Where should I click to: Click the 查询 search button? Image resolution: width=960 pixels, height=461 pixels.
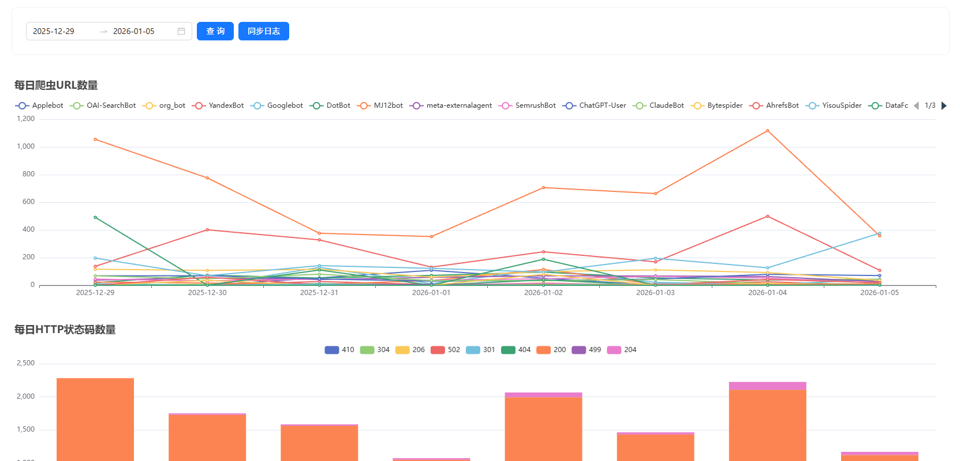coord(215,31)
